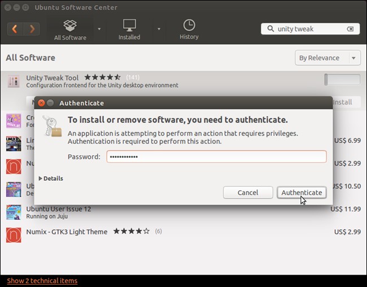Viewport: 367px width, 287px height.
Task: Click the Authenticate button
Action: 302,193
